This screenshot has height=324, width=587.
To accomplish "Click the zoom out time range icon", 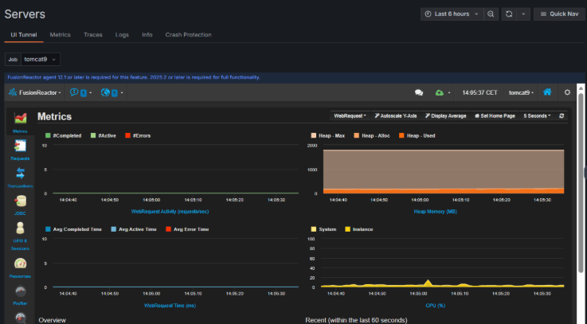I will [491, 14].
